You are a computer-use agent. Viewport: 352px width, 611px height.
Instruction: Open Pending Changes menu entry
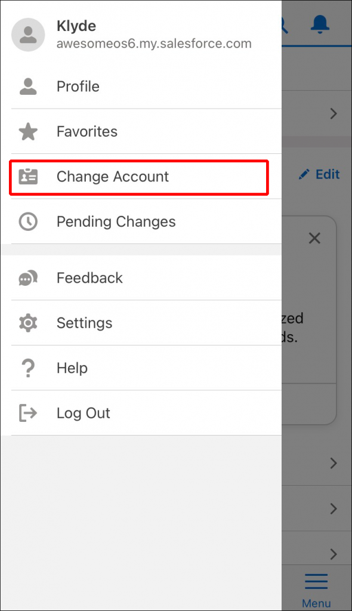click(x=116, y=221)
